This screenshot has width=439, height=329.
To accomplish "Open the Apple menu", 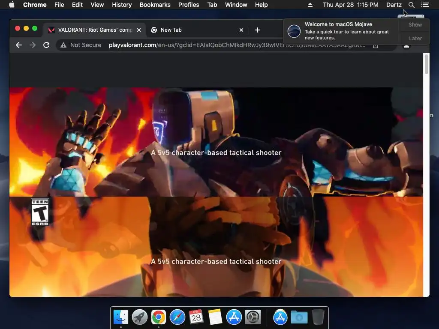I will [12, 5].
